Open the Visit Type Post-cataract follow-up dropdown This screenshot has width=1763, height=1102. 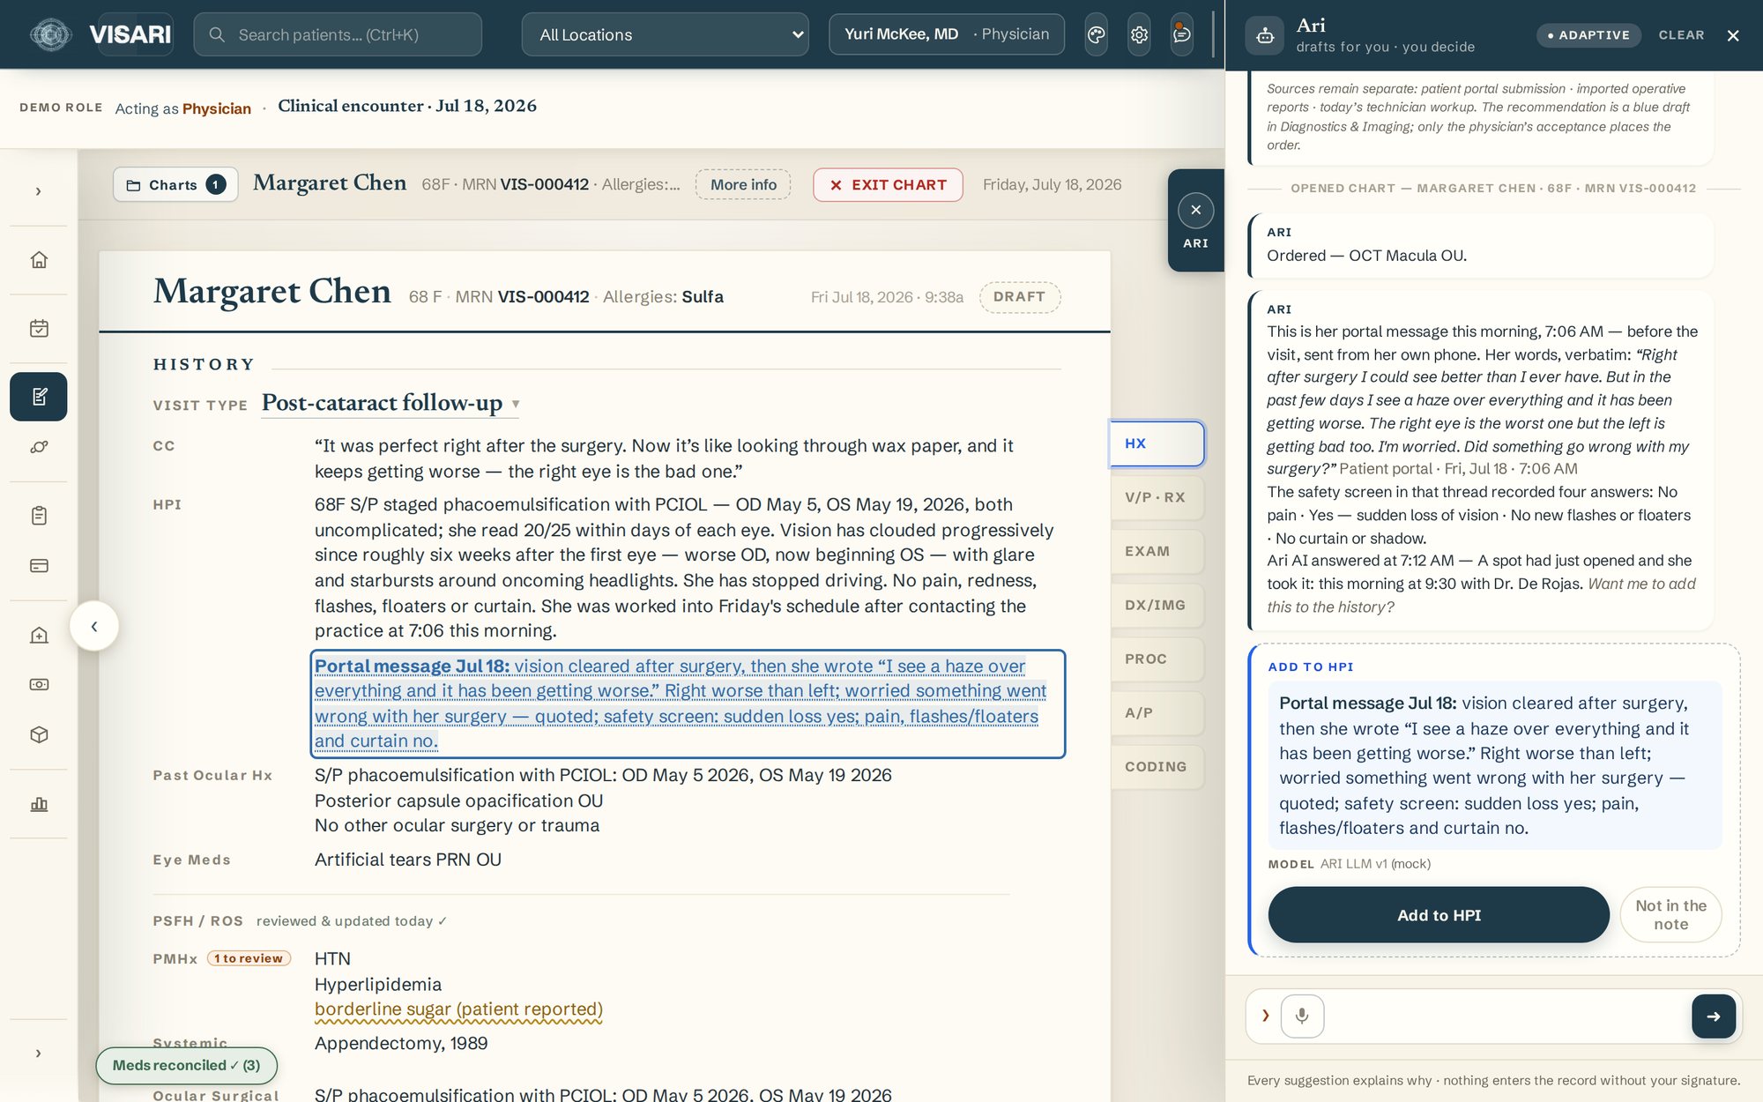(391, 403)
